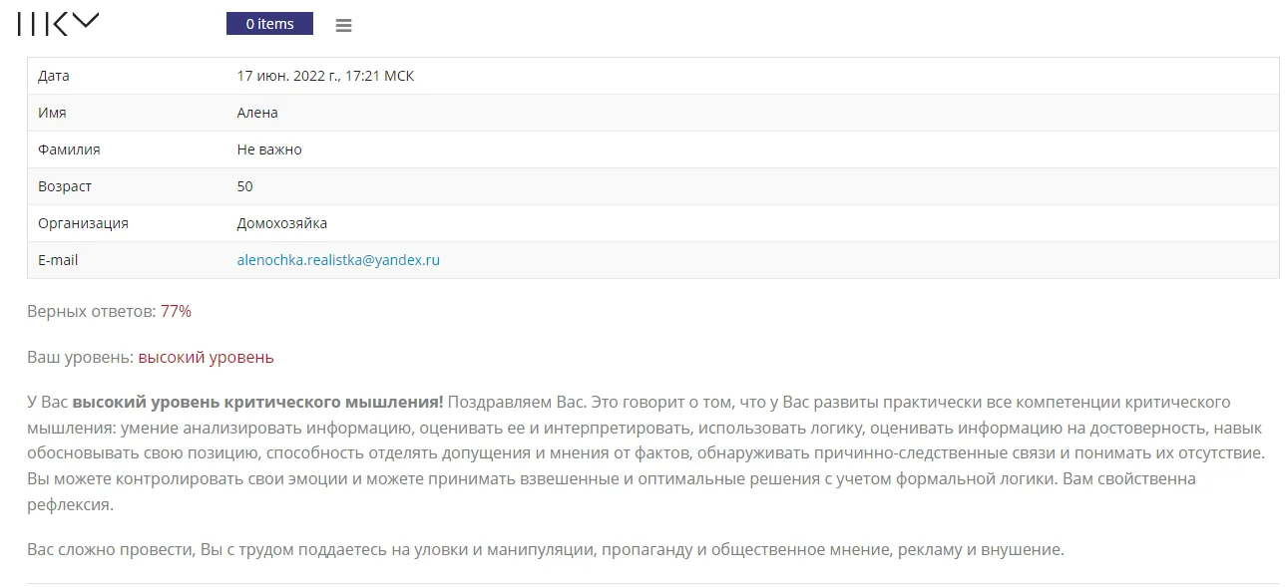
Task: Click the date value 17 июн. 2022
Action: (324, 76)
